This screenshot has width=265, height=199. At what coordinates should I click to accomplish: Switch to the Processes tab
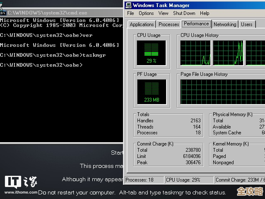[x=169, y=24]
